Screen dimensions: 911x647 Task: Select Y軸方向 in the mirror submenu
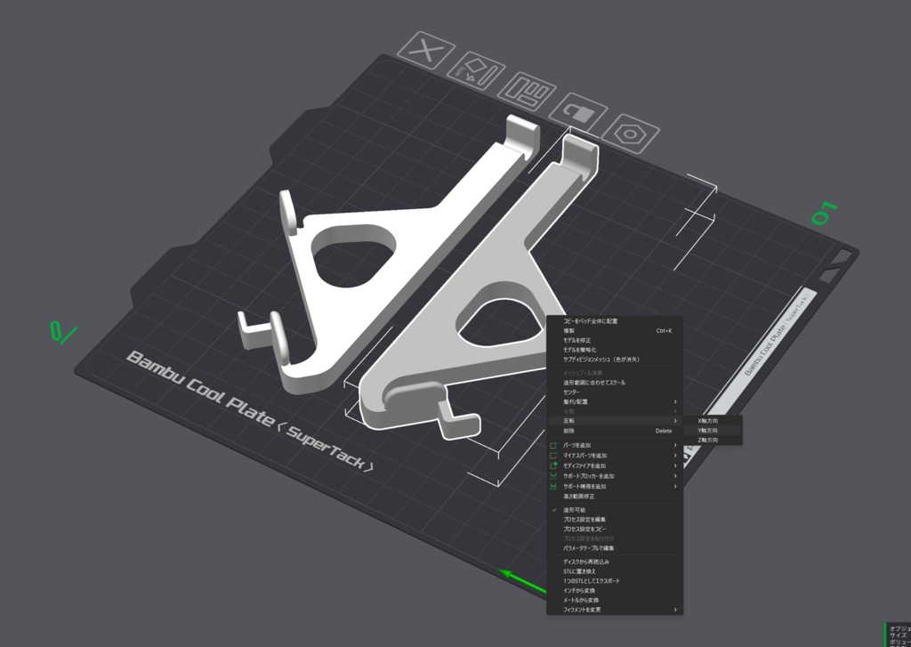pos(713,431)
